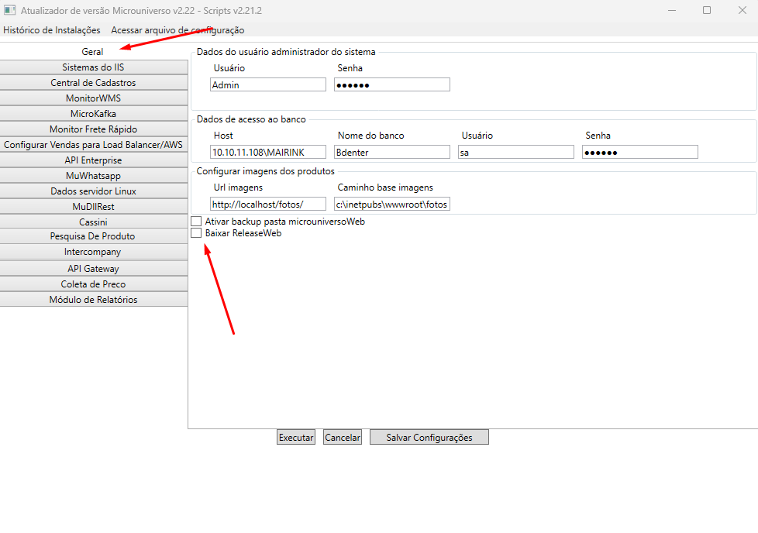
Task: Check the Baixar ReleaseWeb checkbox
Action: click(x=196, y=233)
